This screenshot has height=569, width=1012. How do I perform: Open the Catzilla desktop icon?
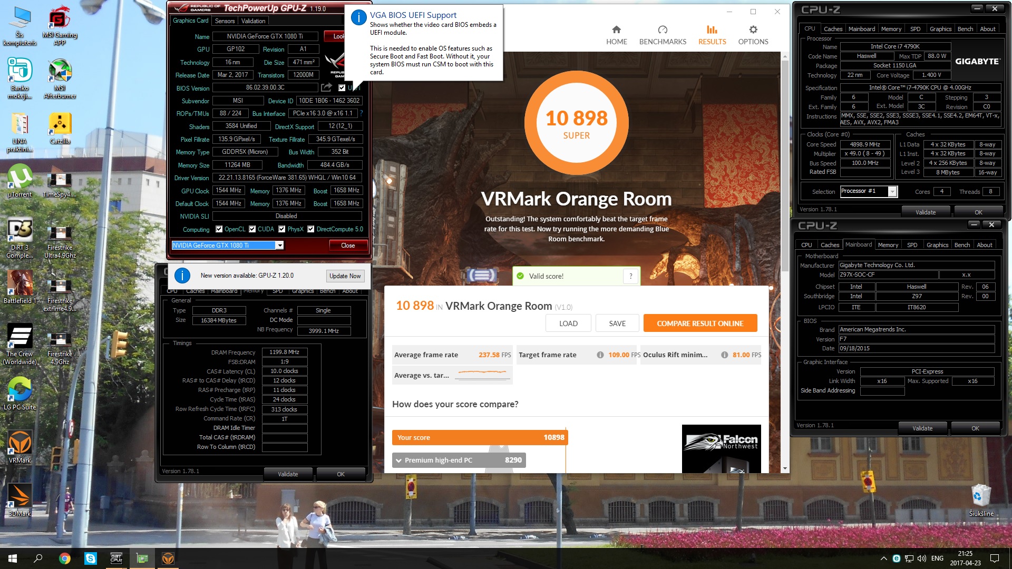point(60,128)
